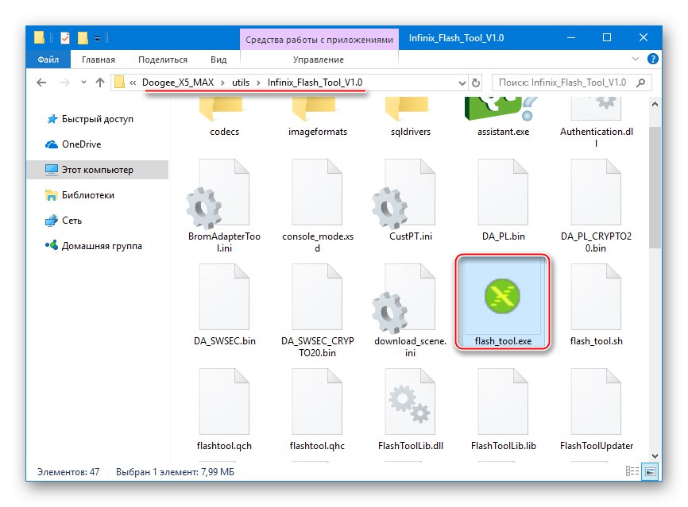688x507 pixels.
Task: Click Infinix_Flash_Tool_V1.0 breadcrumb in address bar
Action: (x=315, y=83)
